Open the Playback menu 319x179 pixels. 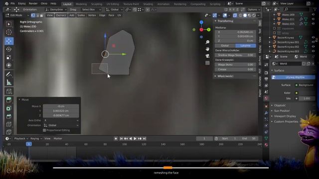[21, 139]
